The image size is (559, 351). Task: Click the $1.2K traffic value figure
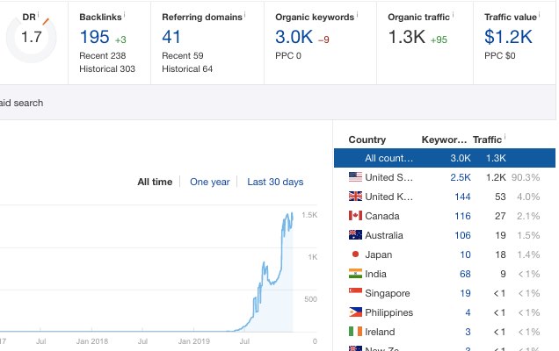[508, 37]
